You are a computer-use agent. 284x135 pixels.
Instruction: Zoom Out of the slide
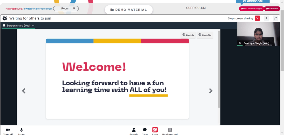[x=205, y=35]
